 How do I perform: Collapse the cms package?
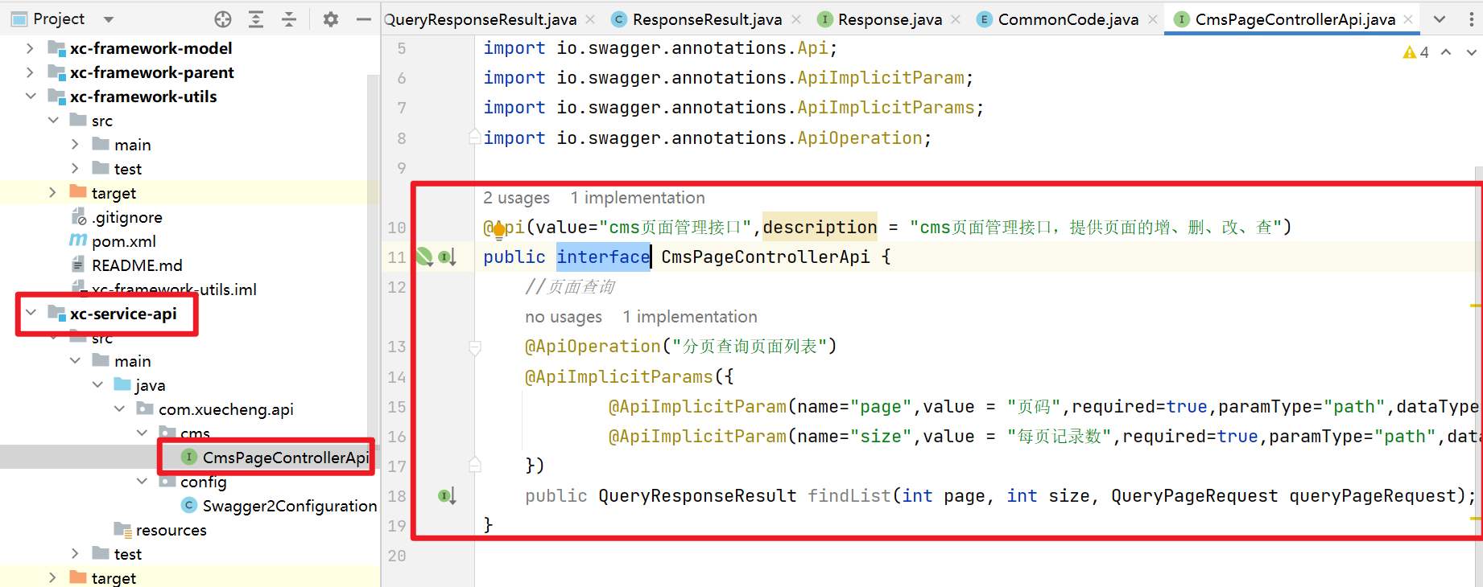click(x=142, y=433)
